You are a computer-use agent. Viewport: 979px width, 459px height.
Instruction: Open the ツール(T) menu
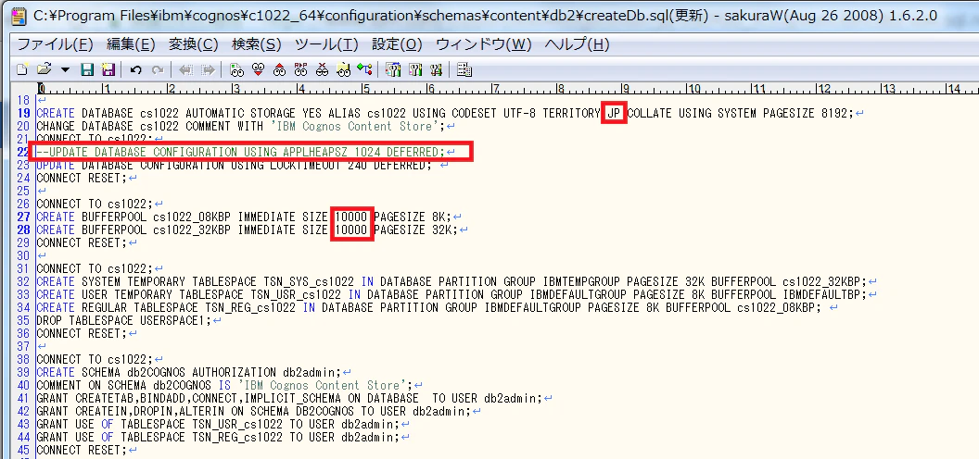326,44
